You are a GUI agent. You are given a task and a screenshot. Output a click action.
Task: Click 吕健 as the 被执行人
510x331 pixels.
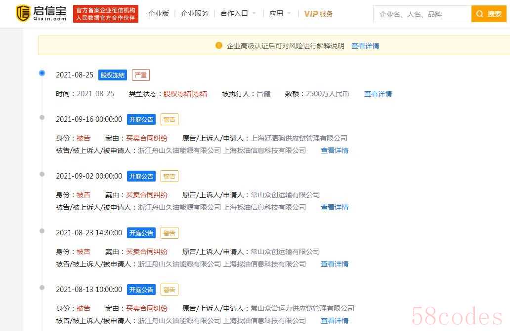263,94
